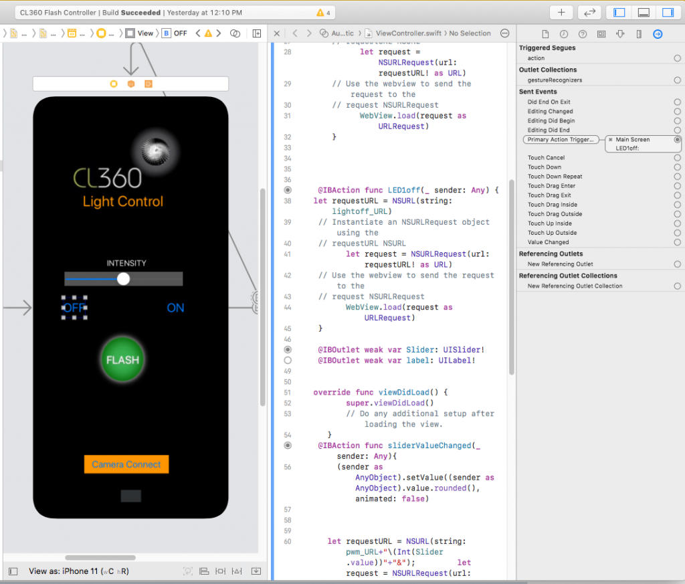Select the Camera Connect button

(x=126, y=464)
